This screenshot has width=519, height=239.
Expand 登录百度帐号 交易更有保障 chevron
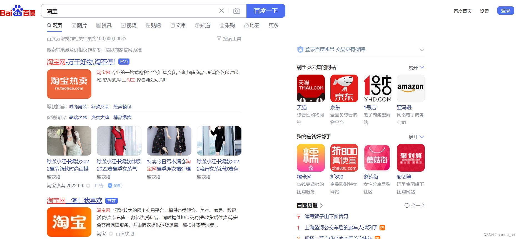pyautogui.click(x=422, y=50)
